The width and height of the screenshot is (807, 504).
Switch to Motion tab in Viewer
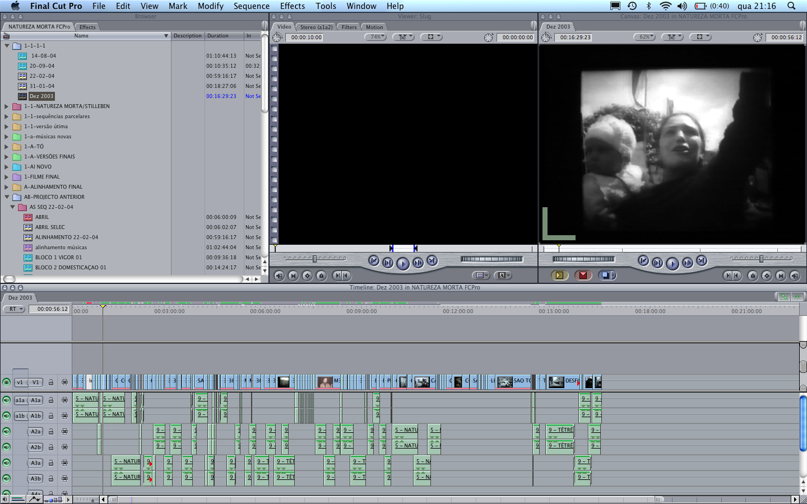click(x=374, y=27)
